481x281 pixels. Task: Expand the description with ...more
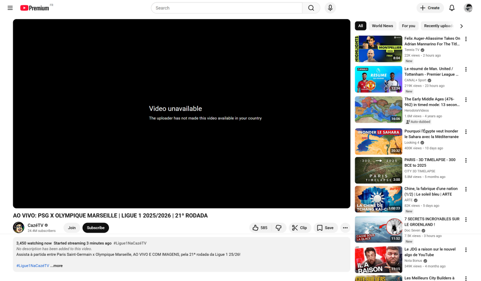pos(57,266)
